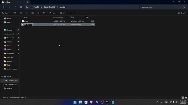Screen dimensions: 188x105
Task: Open Work folder in sidebar
Action: tap(8, 65)
